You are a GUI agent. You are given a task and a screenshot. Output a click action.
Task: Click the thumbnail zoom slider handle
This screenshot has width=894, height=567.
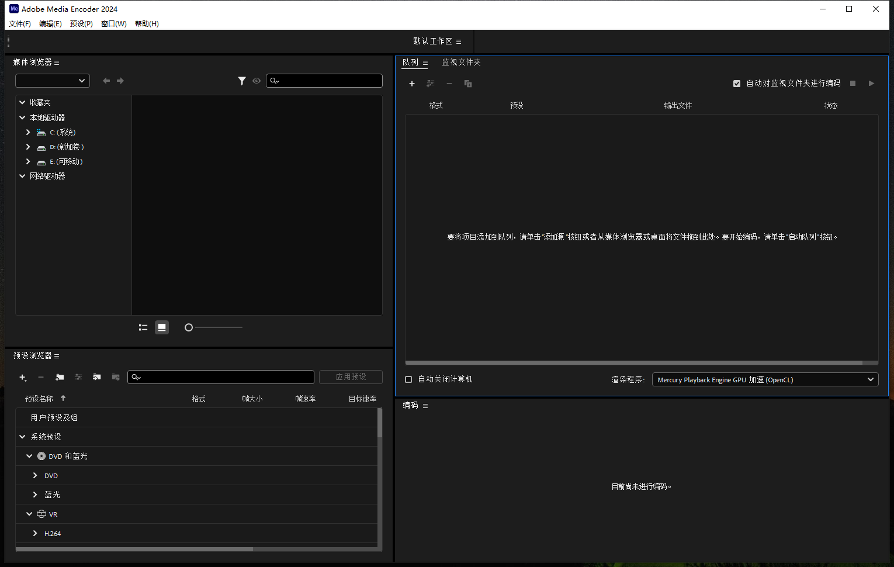click(189, 327)
